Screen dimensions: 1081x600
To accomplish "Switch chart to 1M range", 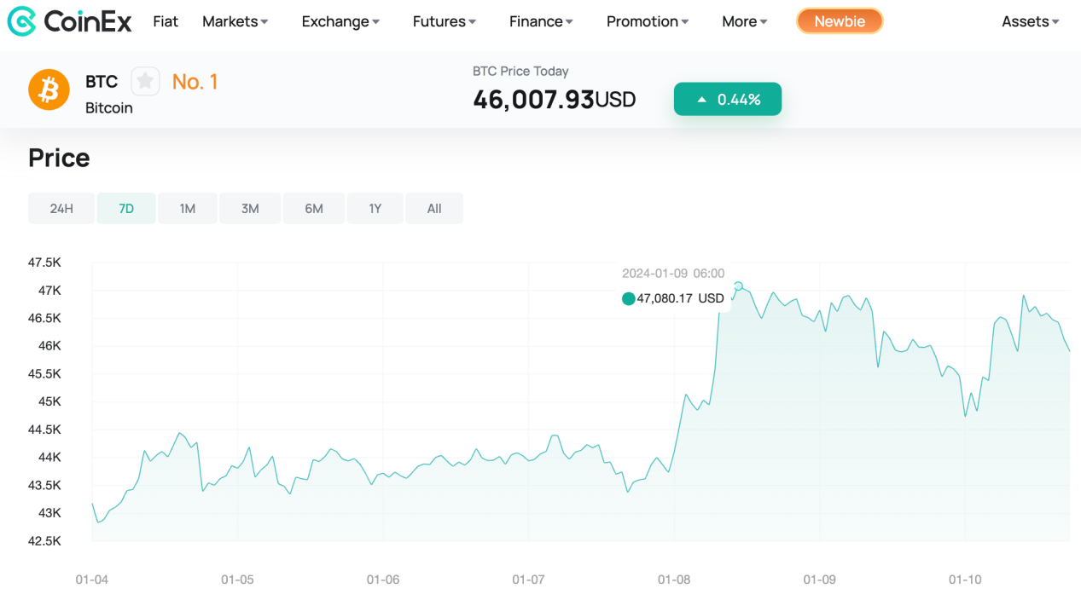I will [188, 209].
